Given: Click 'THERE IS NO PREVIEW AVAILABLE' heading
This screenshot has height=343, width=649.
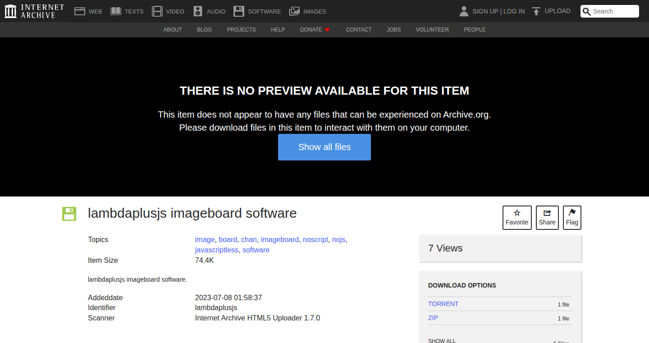Looking at the screenshot, I should (x=324, y=91).
